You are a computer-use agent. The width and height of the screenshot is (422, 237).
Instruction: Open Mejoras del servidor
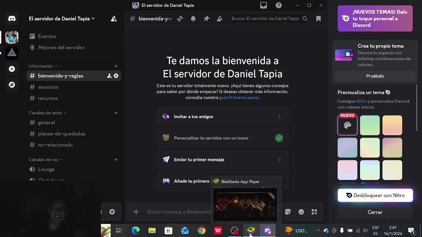click(x=74, y=47)
